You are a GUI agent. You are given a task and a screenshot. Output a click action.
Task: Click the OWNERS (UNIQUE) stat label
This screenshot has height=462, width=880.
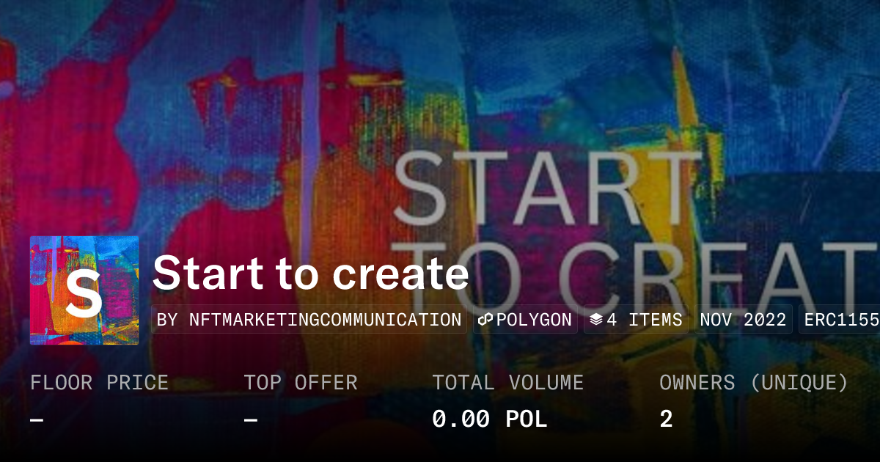point(754,383)
